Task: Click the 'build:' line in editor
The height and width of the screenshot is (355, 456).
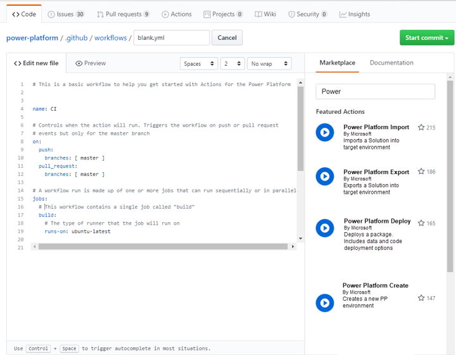Action: pos(47,215)
